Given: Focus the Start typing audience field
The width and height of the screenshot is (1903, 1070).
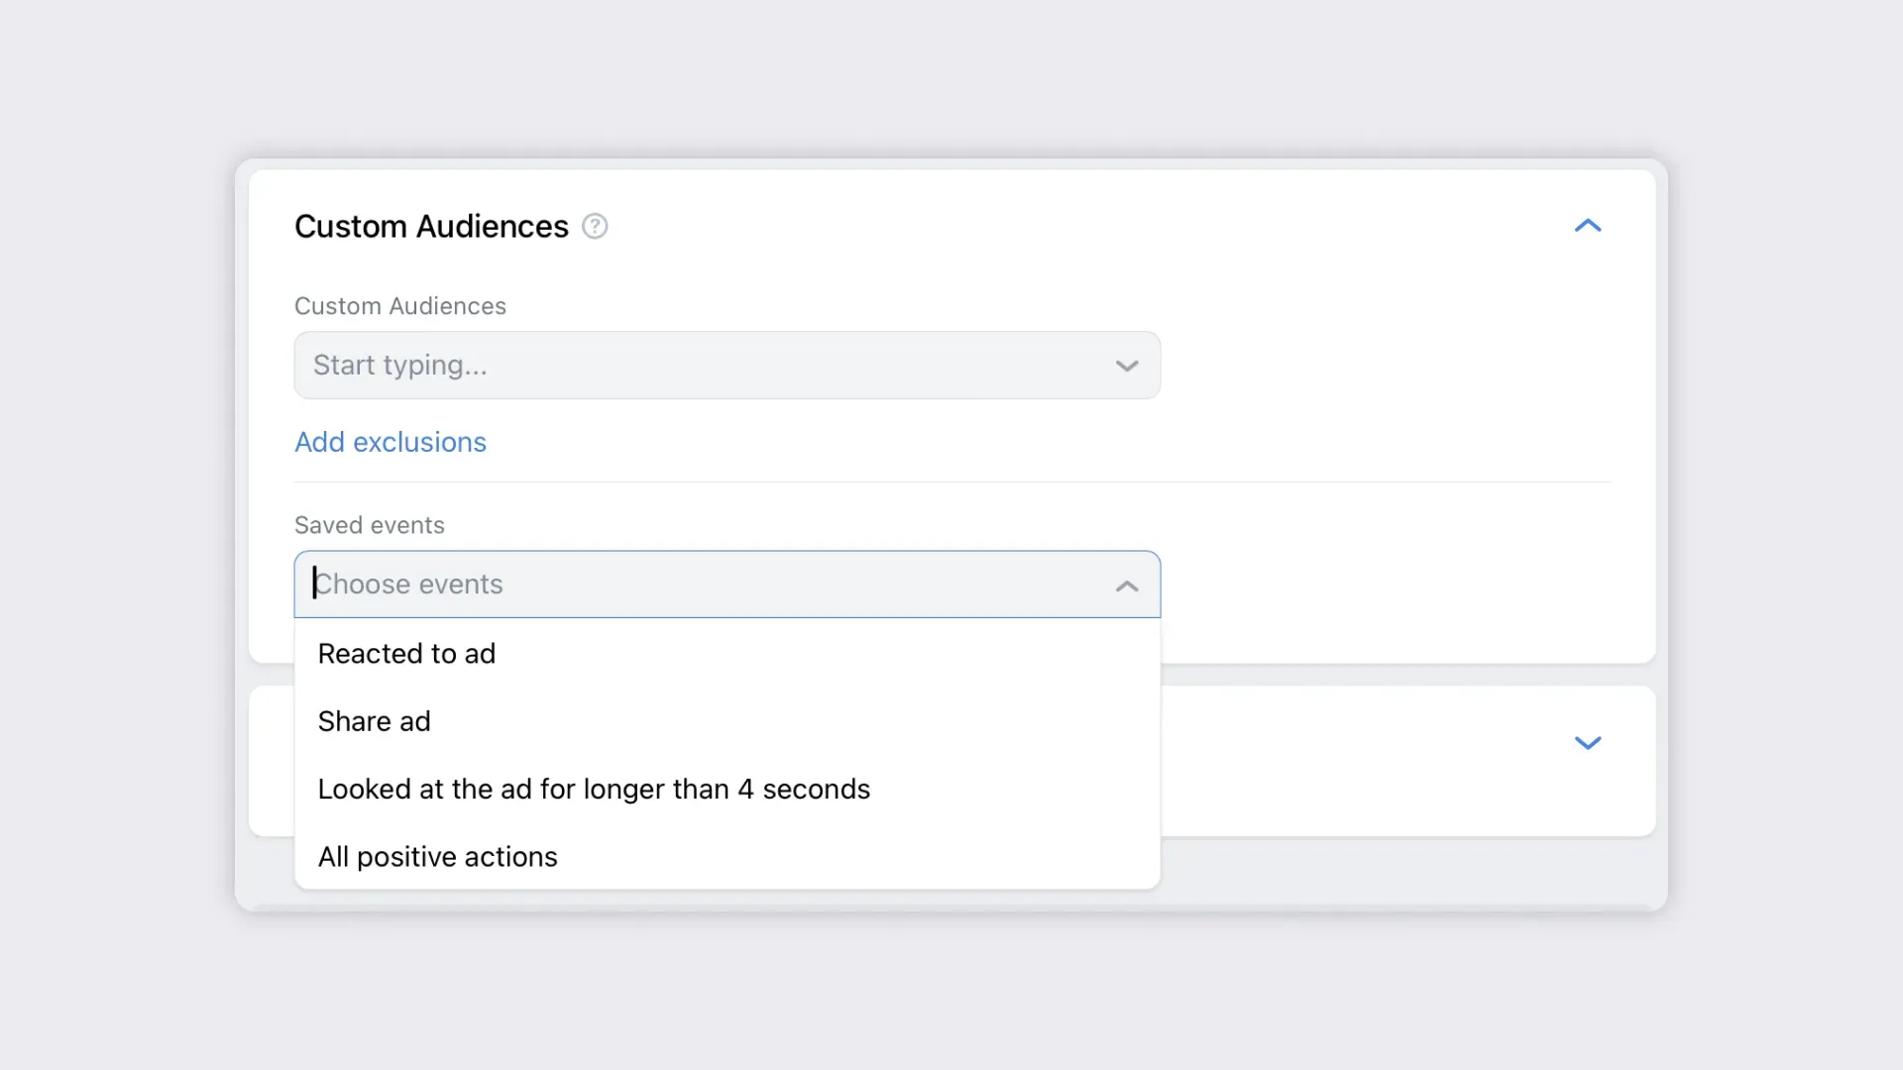Looking at the screenshot, I should tap(694, 366).
